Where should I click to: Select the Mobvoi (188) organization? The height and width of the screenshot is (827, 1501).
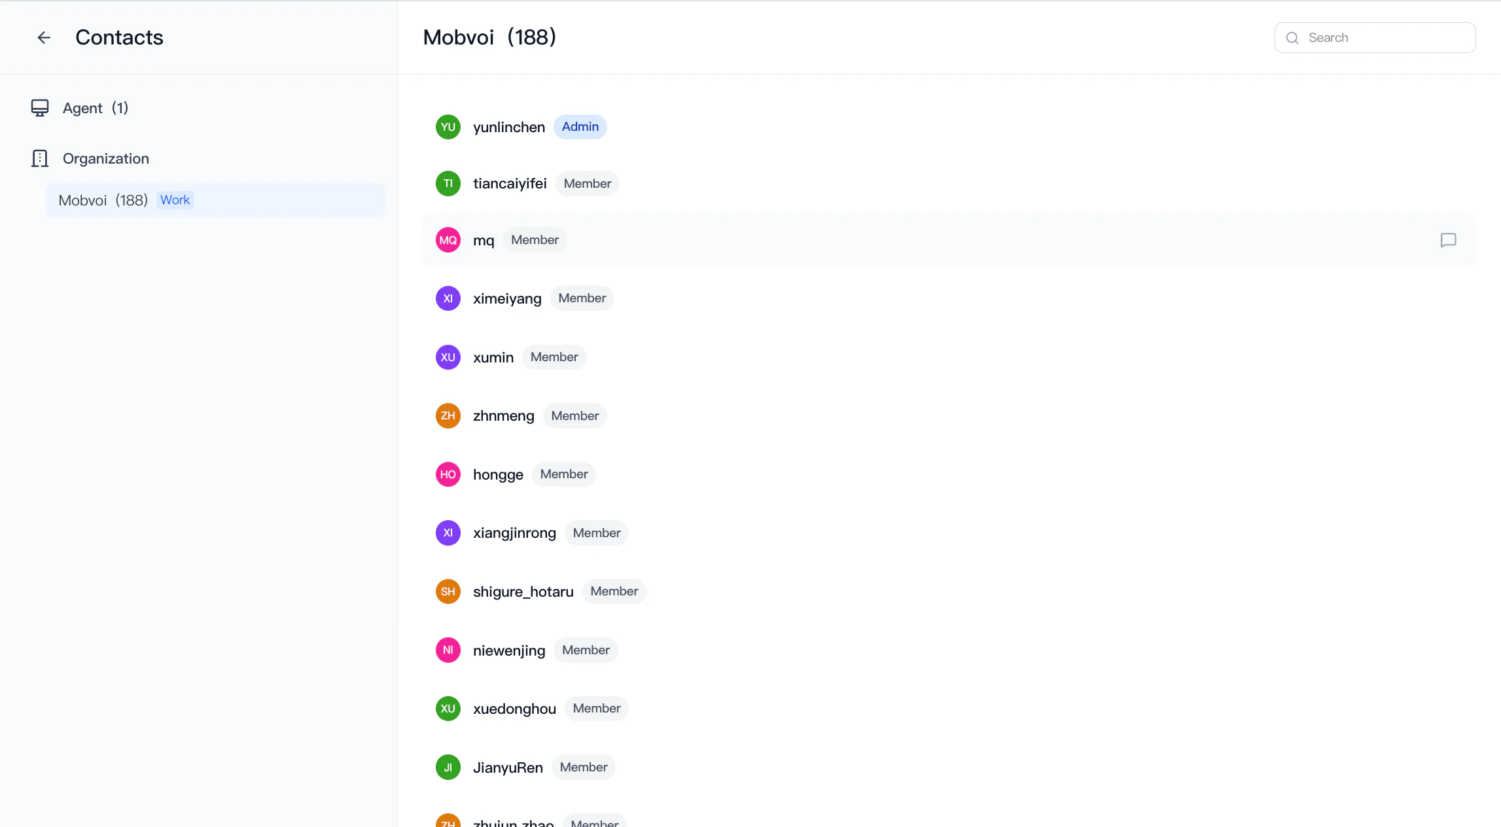(x=103, y=200)
